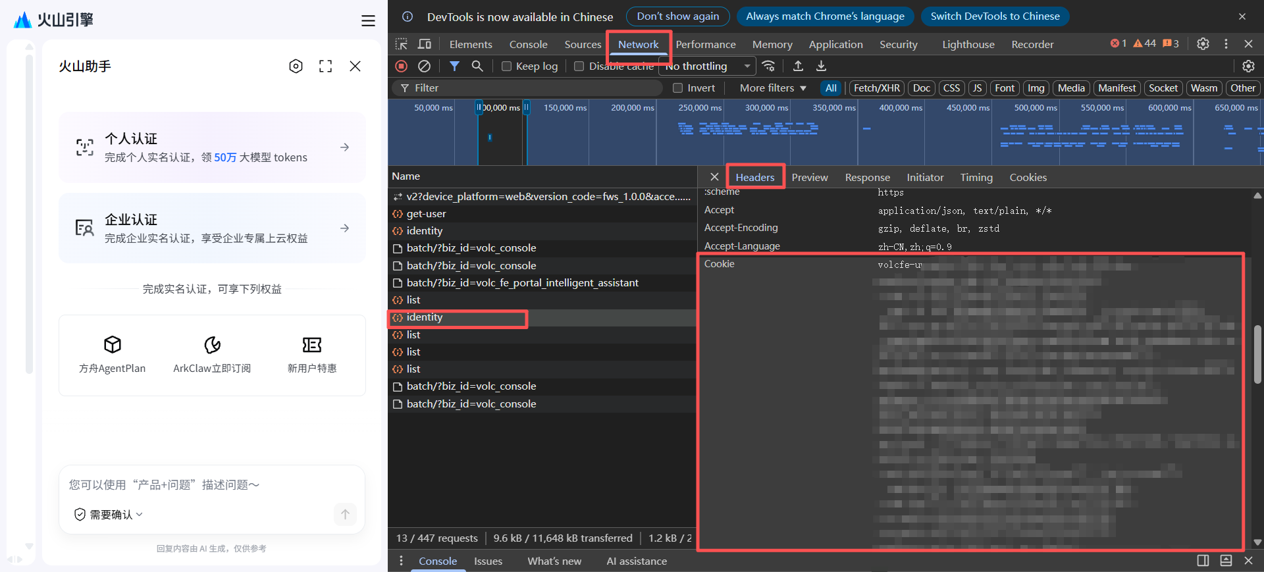Click the network Filter input field
This screenshot has height=572, width=1264.
click(528, 88)
